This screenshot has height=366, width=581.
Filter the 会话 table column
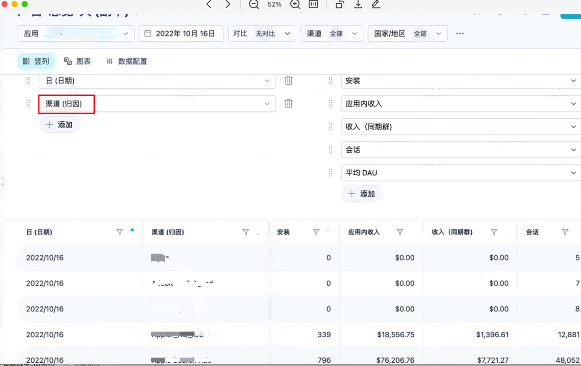(565, 232)
